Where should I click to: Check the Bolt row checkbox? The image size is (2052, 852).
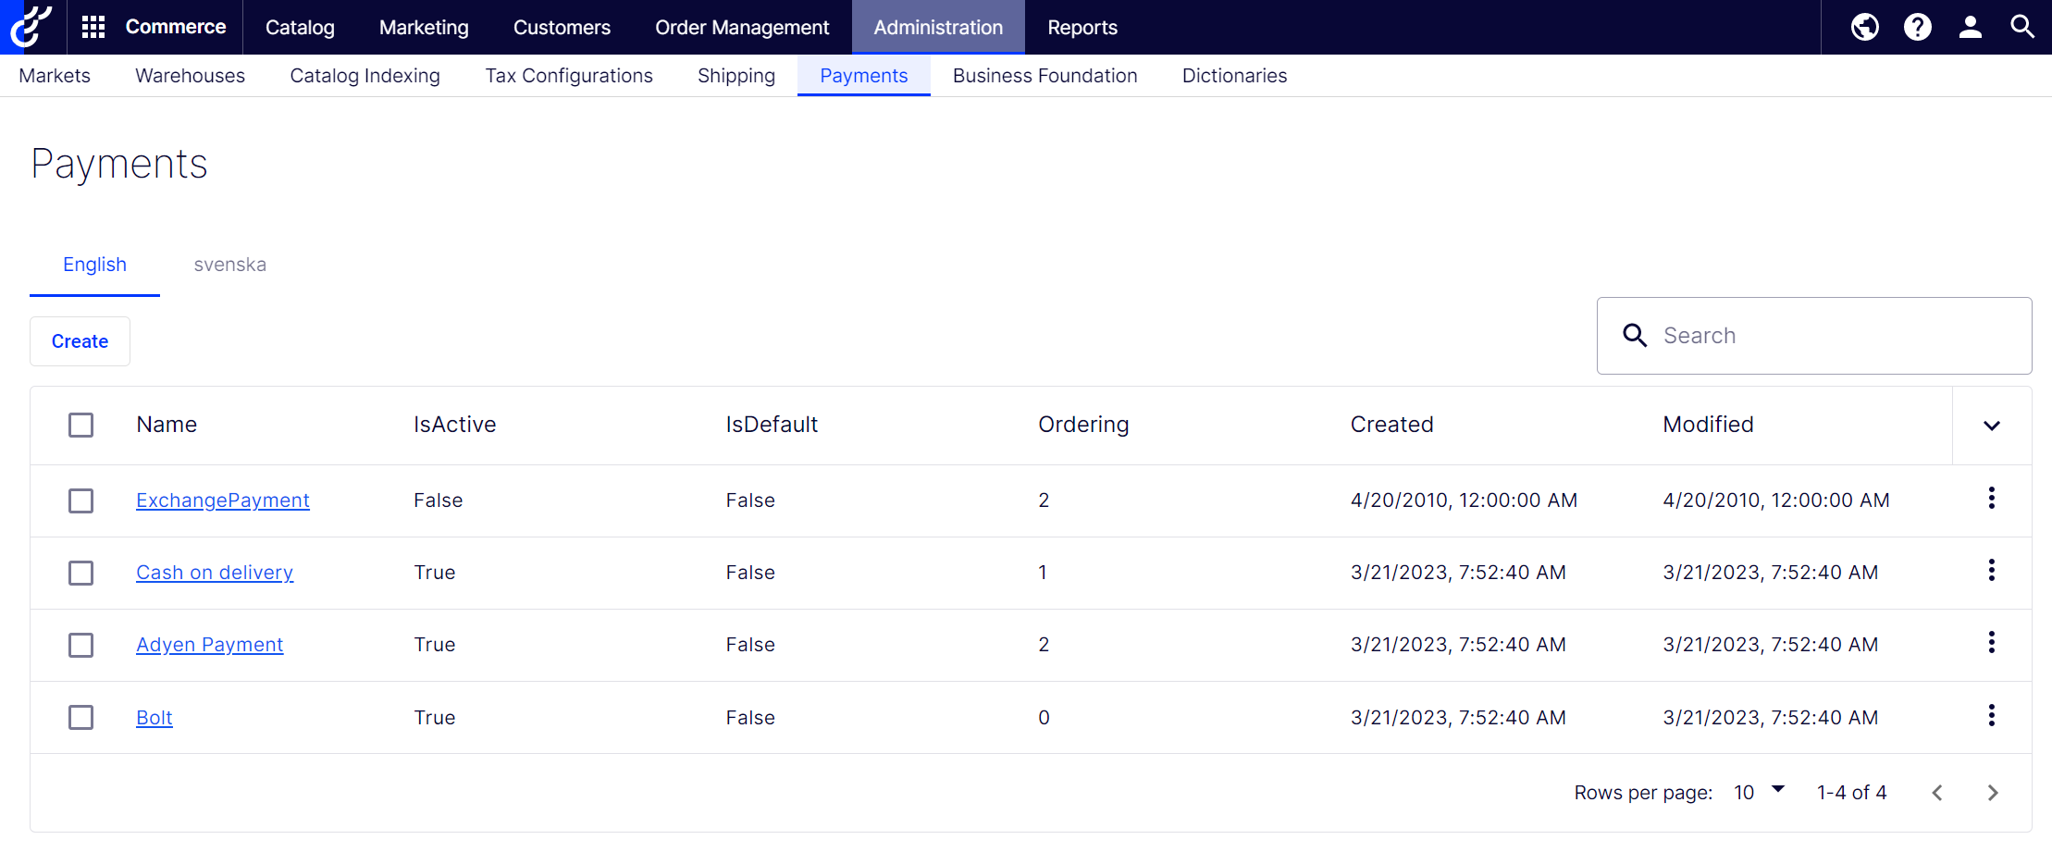click(x=81, y=717)
